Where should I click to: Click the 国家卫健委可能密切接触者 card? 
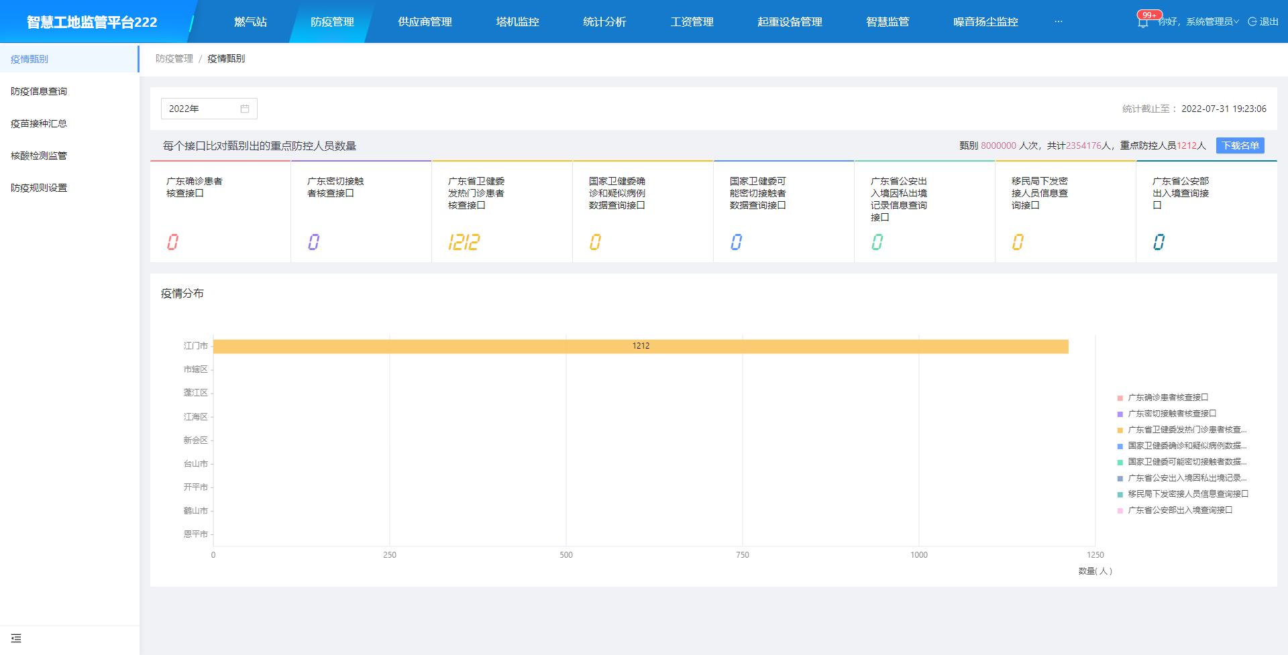(x=784, y=212)
